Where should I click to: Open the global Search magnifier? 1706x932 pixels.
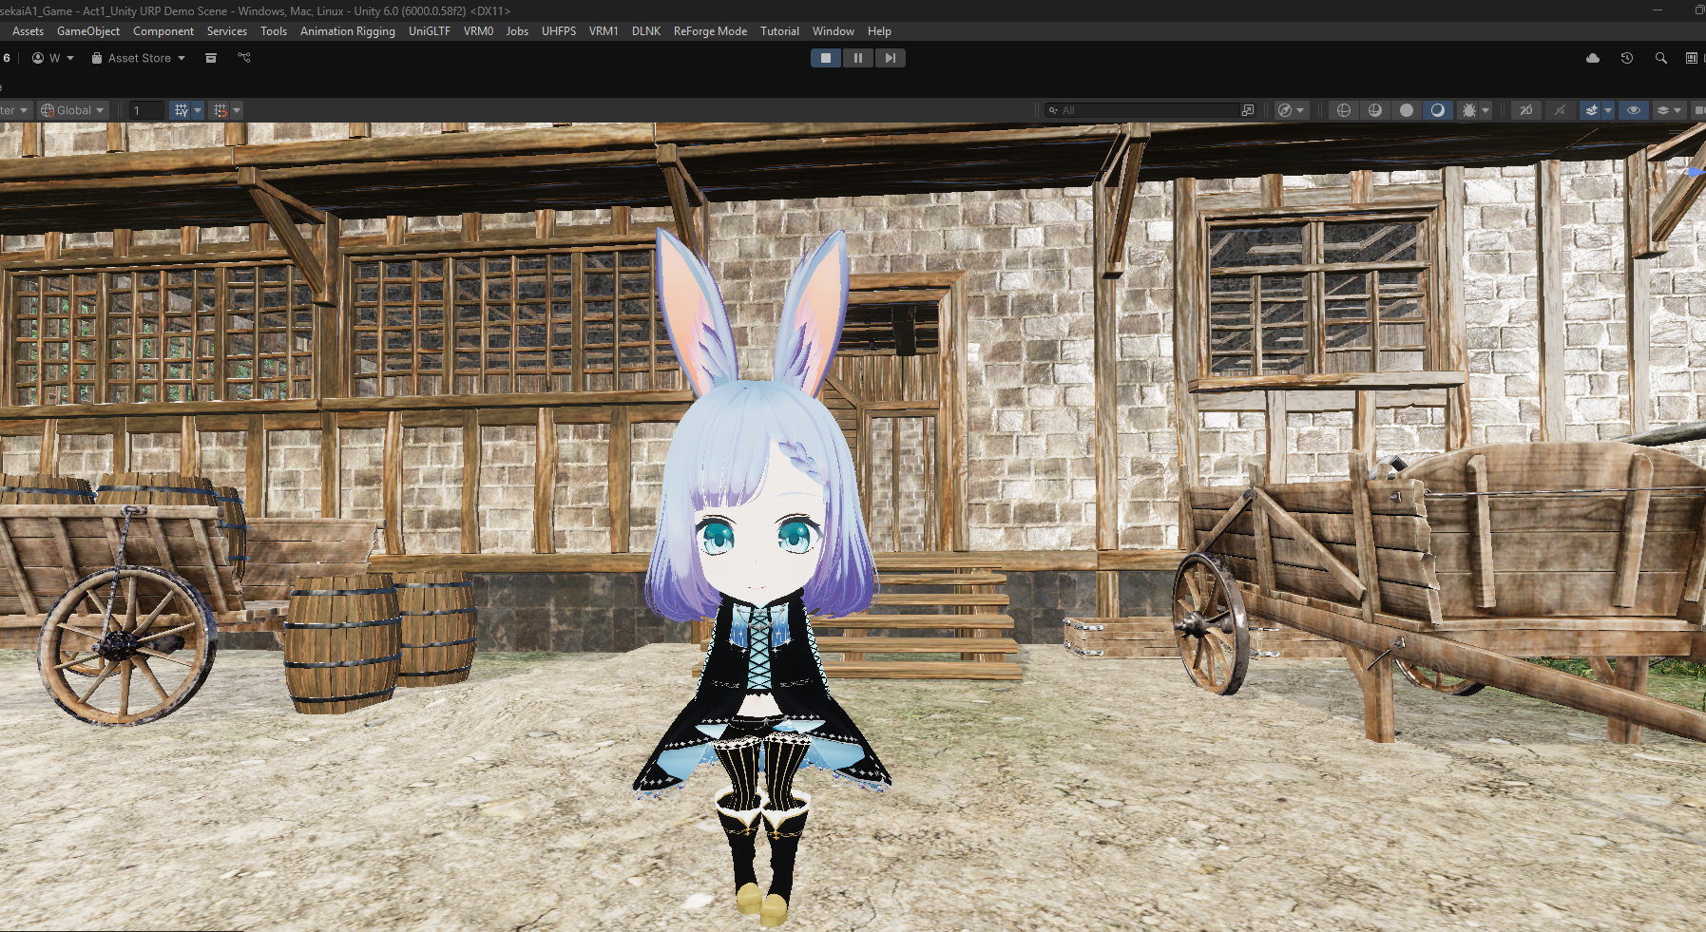1661,58
